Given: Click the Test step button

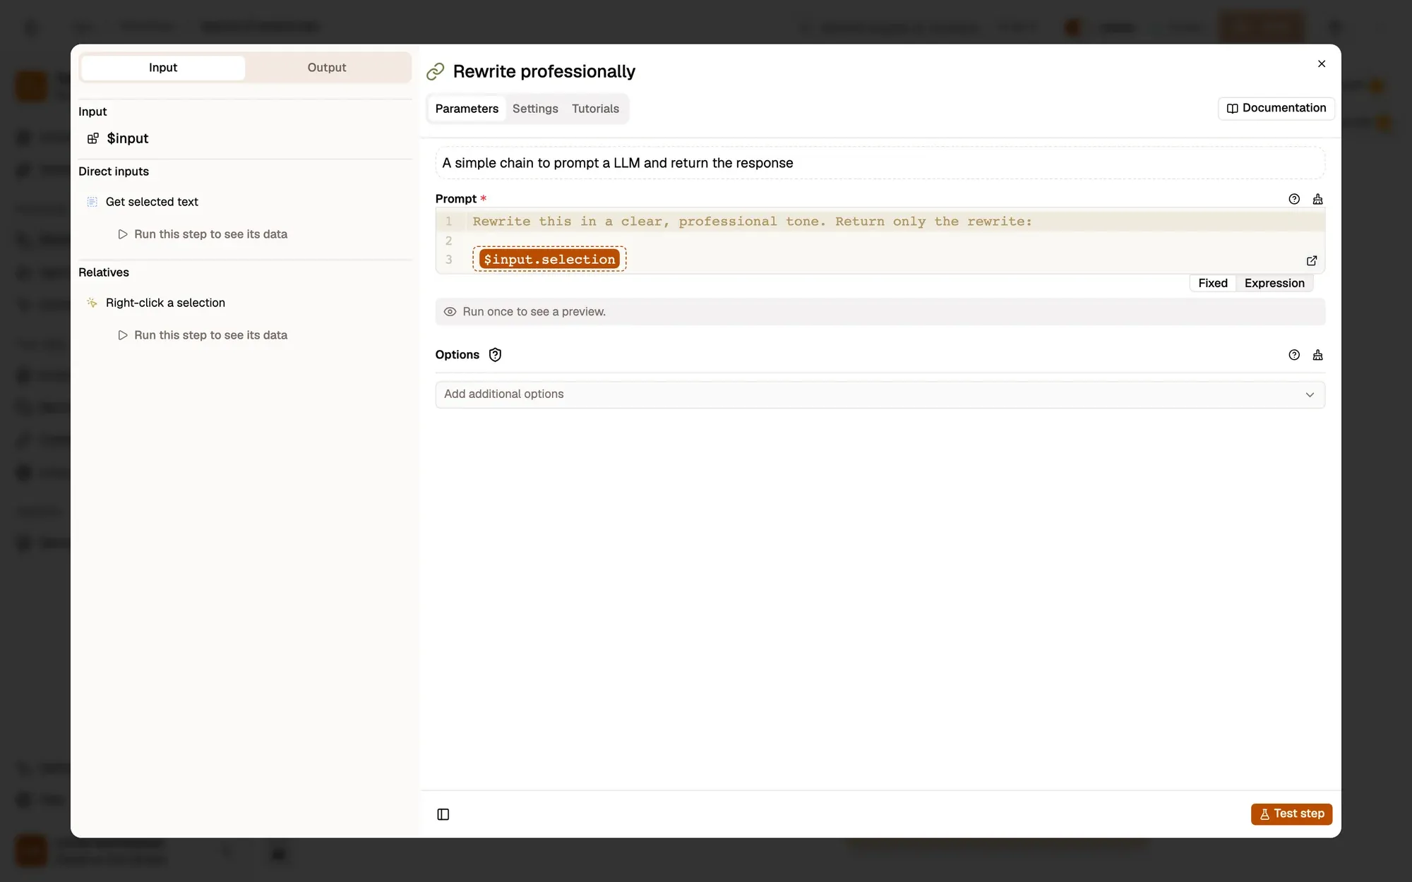Looking at the screenshot, I should (x=1291, y=814).
